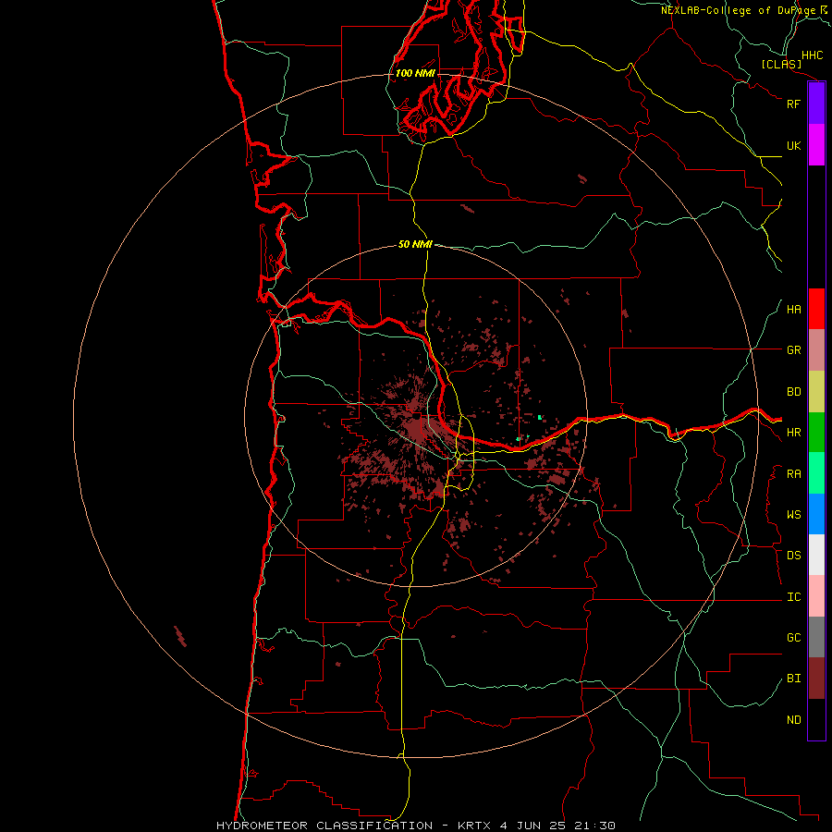This screenshot has width=832, height=832.
Task: Click the HA text label in legend
Action: click(793, 309)
